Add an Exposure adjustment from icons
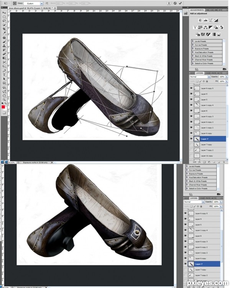230x288 pixels. coord(216,20)
